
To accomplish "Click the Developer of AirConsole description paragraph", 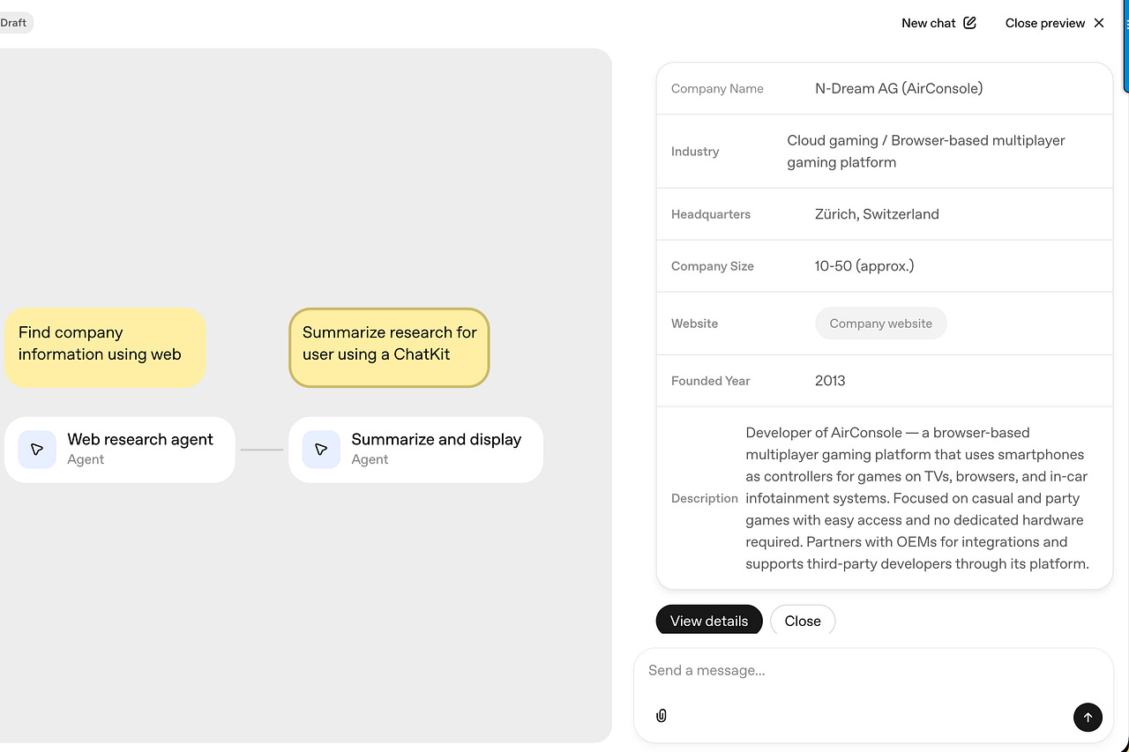I will click(x=917, y=498).
